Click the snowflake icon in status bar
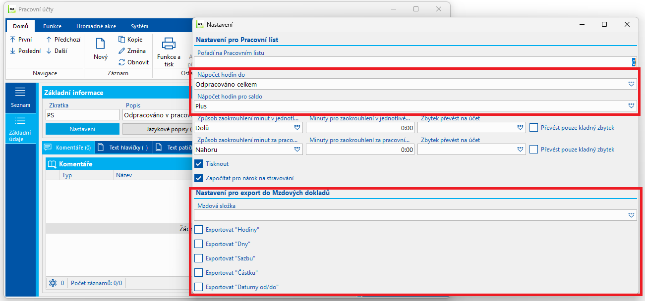 (x=53, y=283)
